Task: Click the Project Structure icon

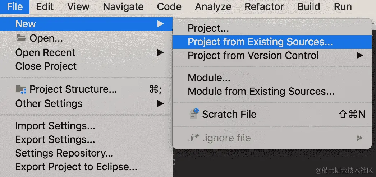Action: coord(21,89)
